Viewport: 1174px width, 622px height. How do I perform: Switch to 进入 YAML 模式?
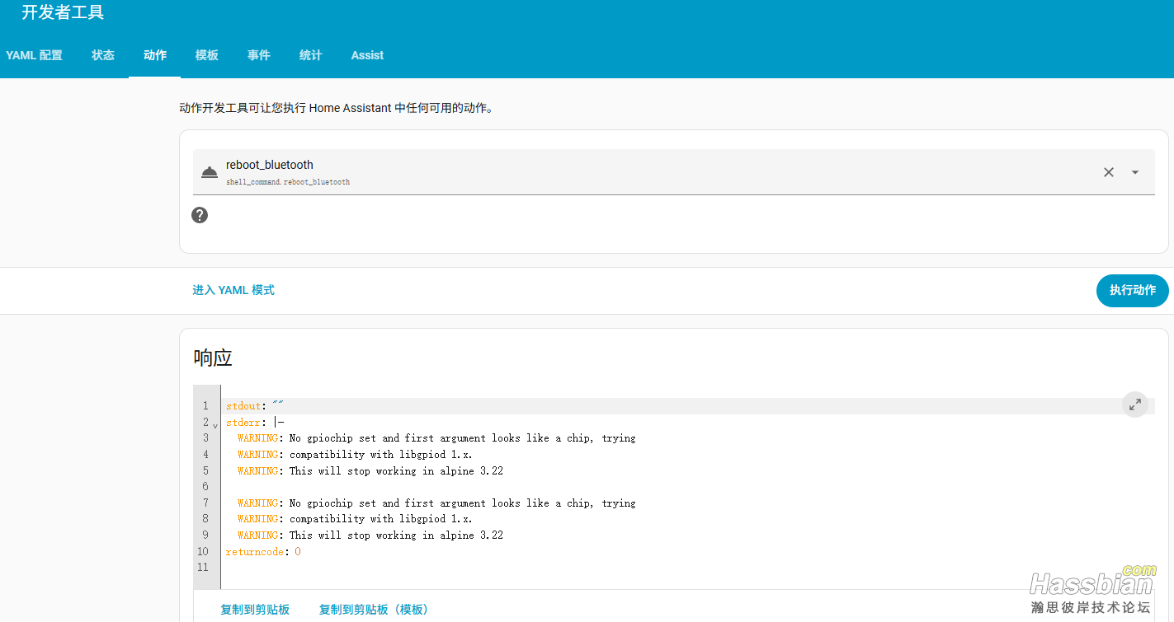(x=233, y=290)
